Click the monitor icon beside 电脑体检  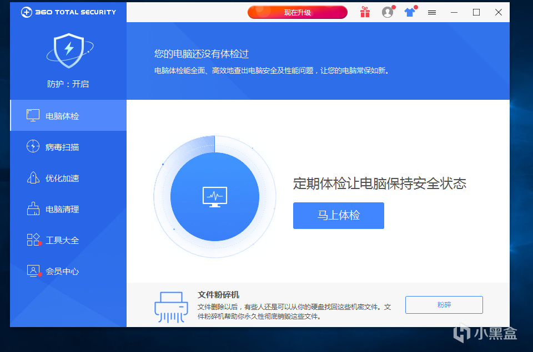pos(33,115)
